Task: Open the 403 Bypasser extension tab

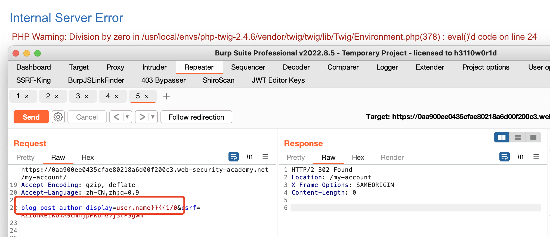Action: 163,80
